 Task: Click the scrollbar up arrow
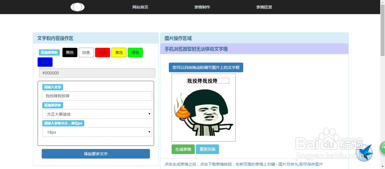pyautogui.click(x=383, y=2)
